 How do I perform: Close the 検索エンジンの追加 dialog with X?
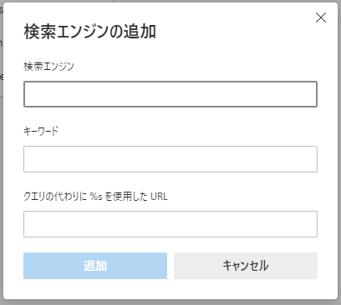point(321,17)
